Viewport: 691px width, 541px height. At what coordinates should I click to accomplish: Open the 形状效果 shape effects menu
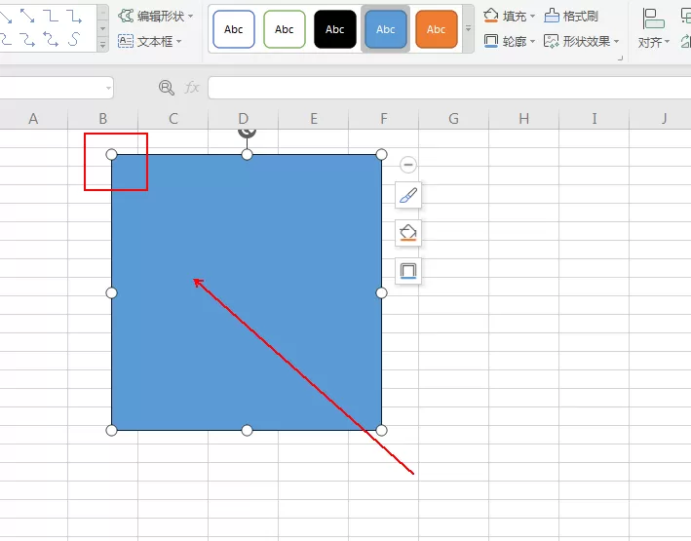tap(582, 42)
